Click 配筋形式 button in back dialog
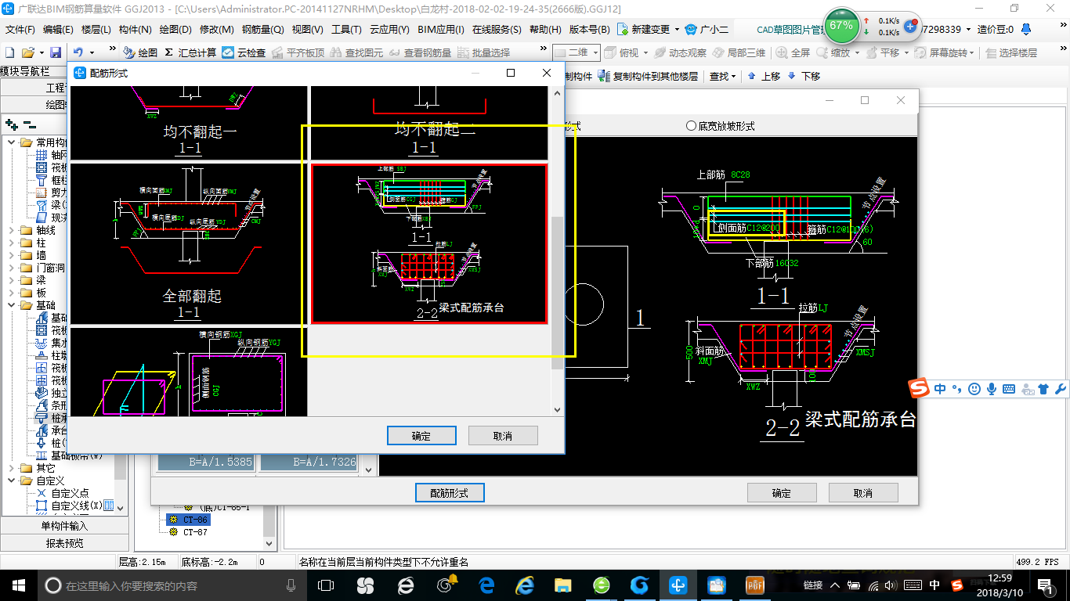This screenshot has height=601, width=1070. click(450, 493)
